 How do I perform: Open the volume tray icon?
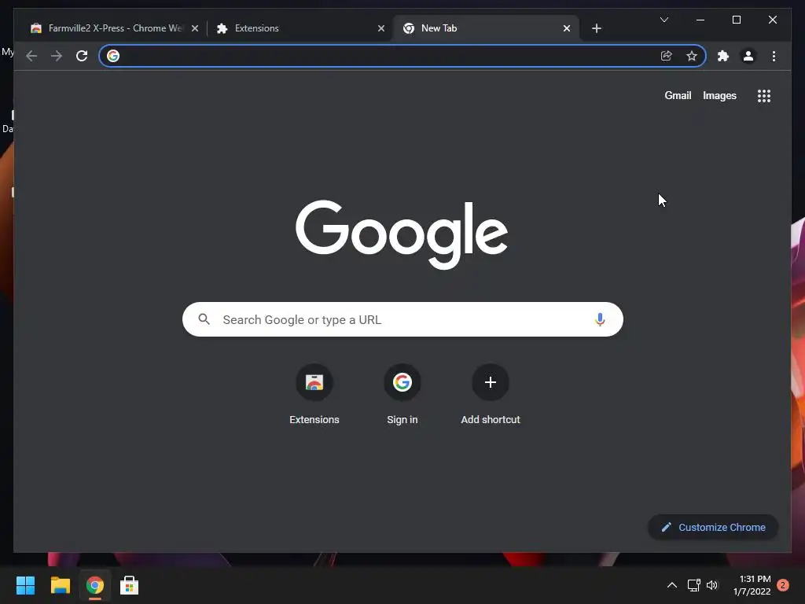coord(712,585)
